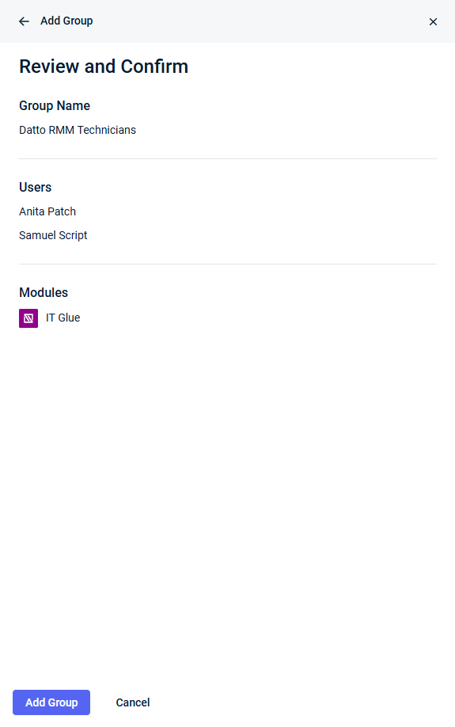Click the gray header bar background

click(x=260, y=21)
